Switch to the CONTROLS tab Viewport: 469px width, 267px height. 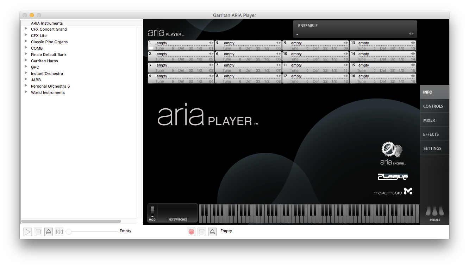(434, 106)
